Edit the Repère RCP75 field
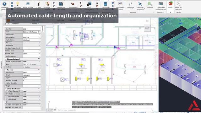The height and width of the screenshot is (113, 201). [32, 78]
